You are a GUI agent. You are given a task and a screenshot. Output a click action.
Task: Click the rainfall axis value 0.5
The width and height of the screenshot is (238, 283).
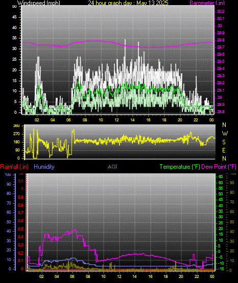(21, 229)
